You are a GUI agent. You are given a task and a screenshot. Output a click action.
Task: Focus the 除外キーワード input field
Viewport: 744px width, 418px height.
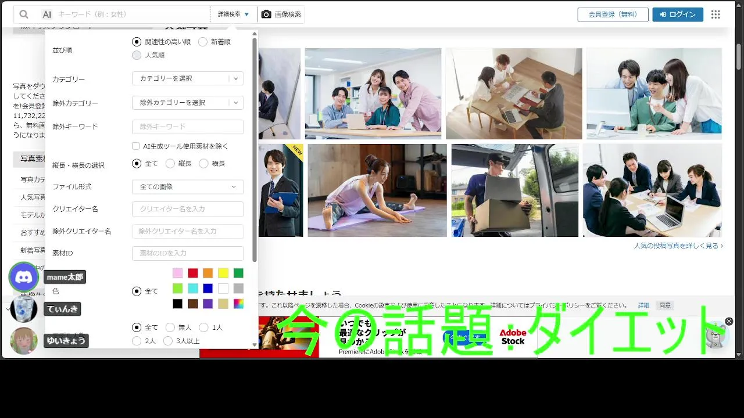tap(188, 127)
